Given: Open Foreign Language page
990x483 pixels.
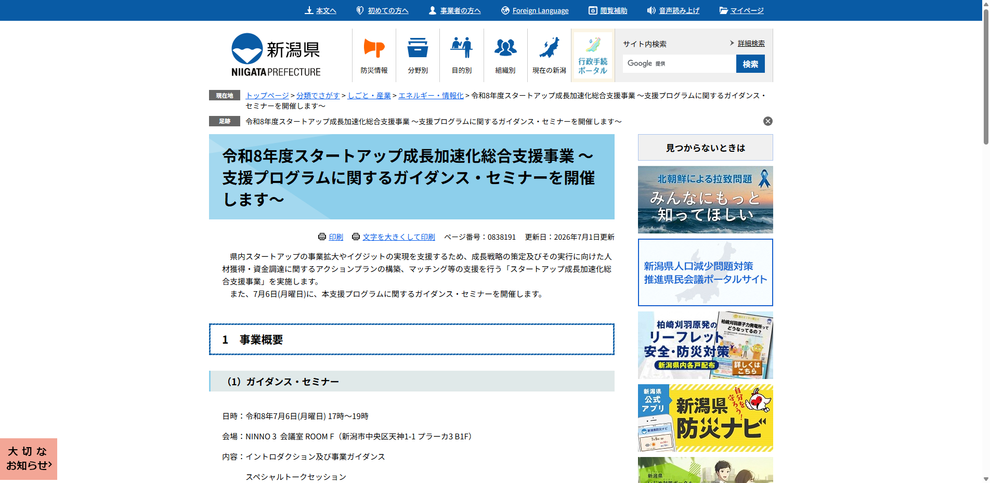Looking at the screenshot, I should click(540, 10).
